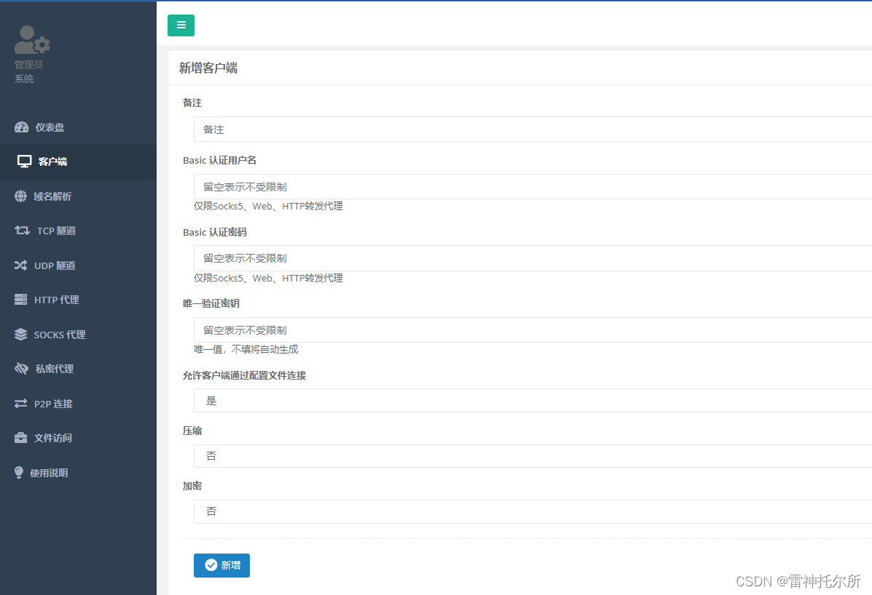
Task: Click into the 备注 input field
Action: [437, 129]
